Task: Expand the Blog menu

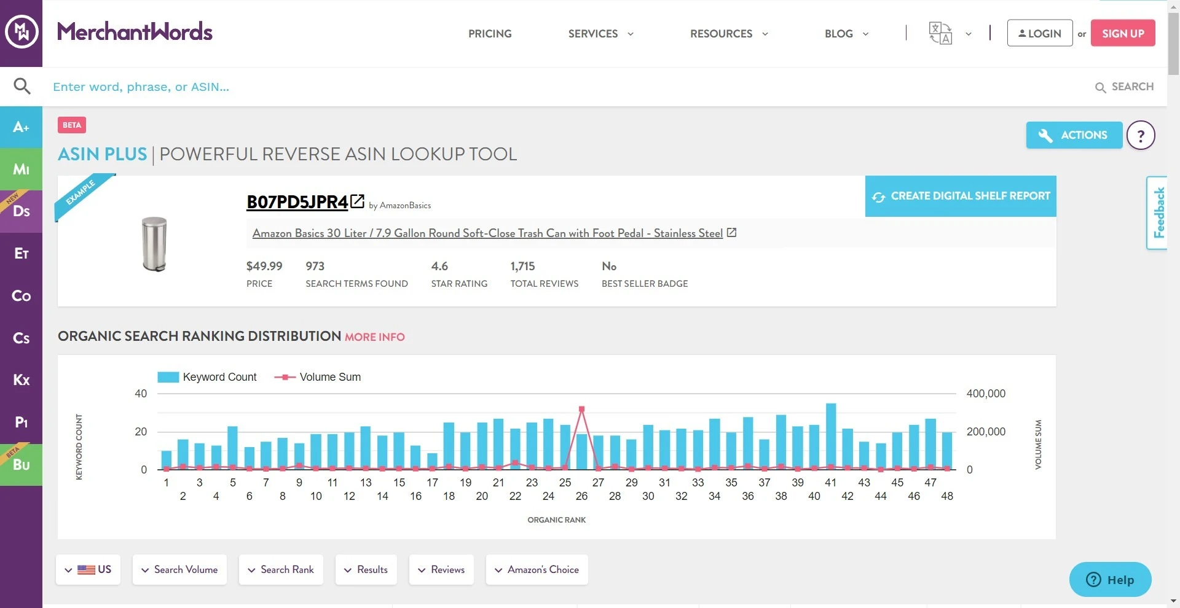Action: (846, 34)
